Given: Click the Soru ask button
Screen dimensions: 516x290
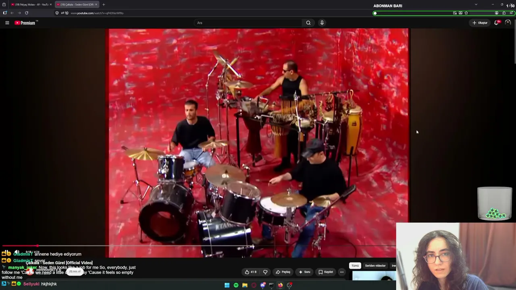Looking at the screenshot, I should (x=304, y=272).
